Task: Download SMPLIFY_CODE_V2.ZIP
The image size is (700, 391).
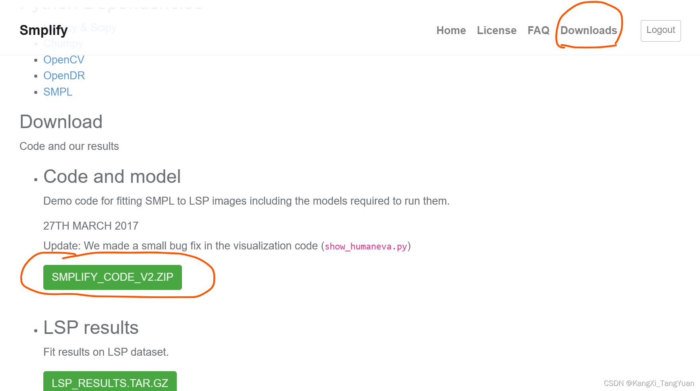Action: tap(113, 277)
